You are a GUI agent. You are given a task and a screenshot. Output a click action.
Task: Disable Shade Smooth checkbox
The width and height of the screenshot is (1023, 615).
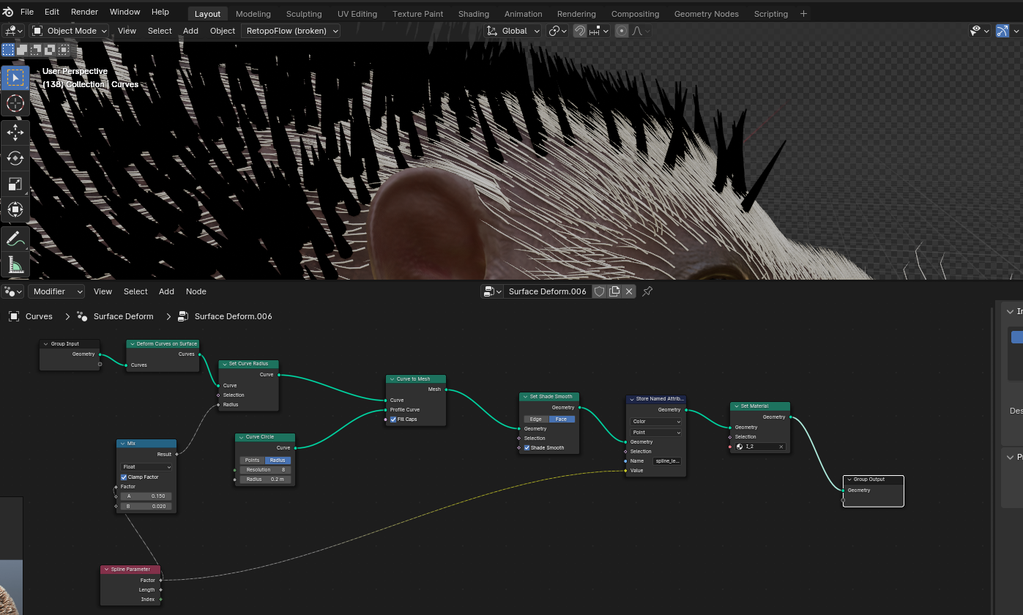(x=527, y=448)
